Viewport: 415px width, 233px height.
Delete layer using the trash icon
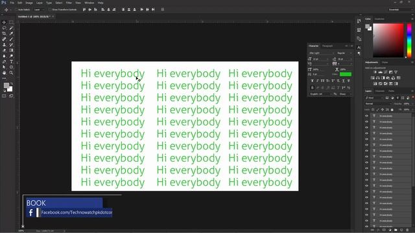click(x=407, y=230)
